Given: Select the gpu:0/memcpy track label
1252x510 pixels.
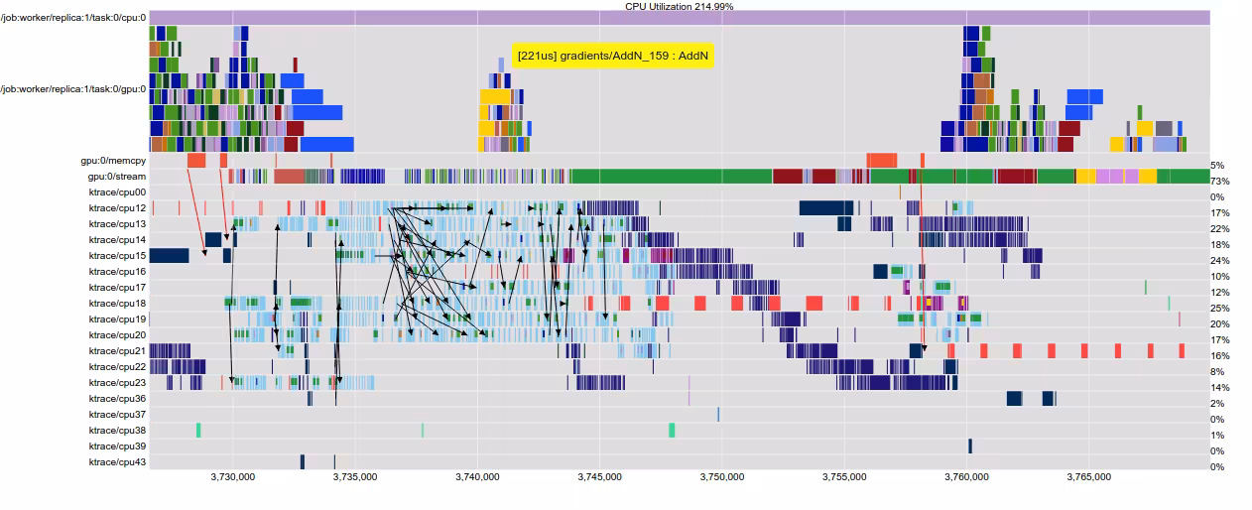Looking at the screenshot, I should [x=113, y=161].
